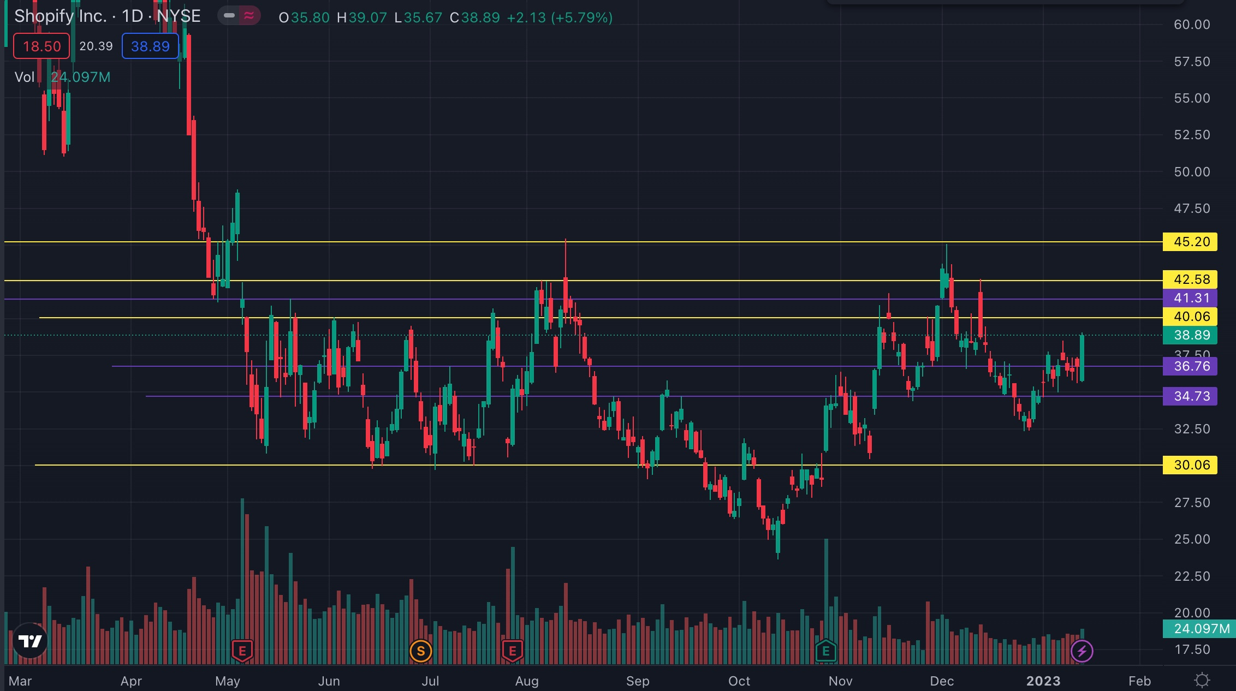Click the red 18.50 sell price box
The image size is (1236, 691).
point(41,46)
